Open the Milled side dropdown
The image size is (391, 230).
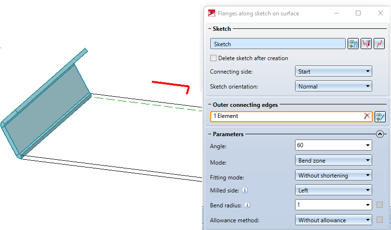point(334,191)
